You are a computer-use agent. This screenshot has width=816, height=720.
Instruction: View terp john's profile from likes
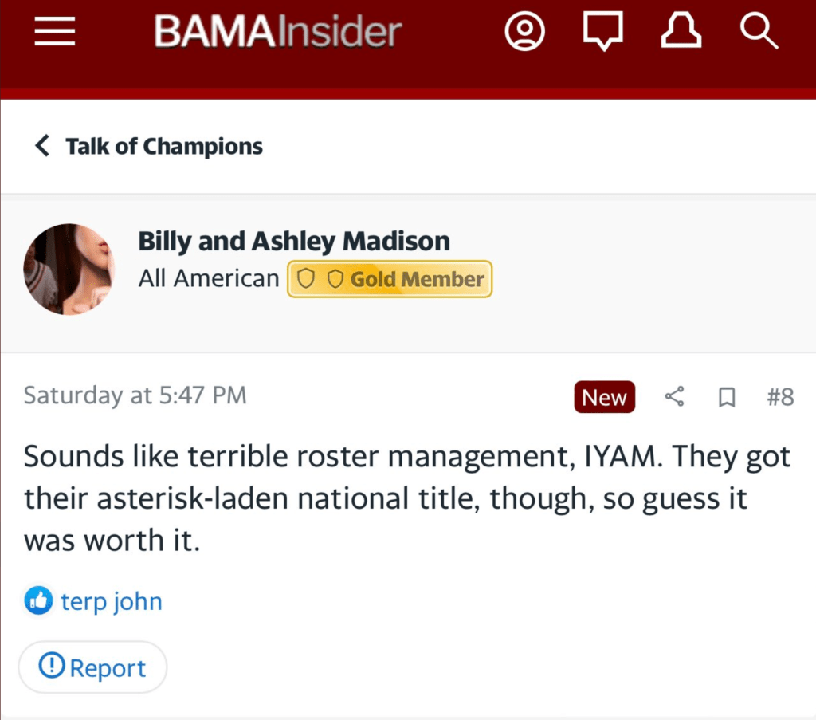[112, 601]
